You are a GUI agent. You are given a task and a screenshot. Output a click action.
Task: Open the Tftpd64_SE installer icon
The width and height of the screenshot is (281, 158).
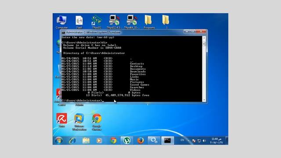pyautogui.click(x=132, y=22)
